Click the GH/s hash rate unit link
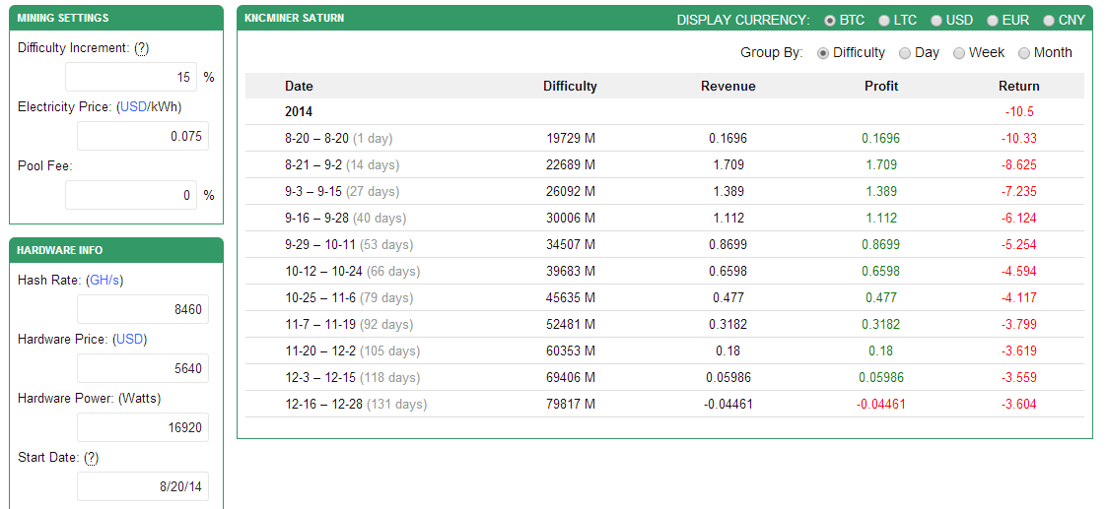 click(104, 281)
